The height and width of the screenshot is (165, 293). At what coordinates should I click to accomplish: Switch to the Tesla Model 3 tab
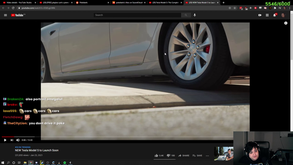point(165,3)
